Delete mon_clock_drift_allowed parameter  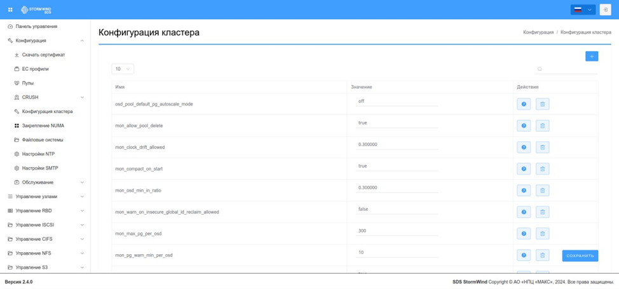(x=542, y=147)
